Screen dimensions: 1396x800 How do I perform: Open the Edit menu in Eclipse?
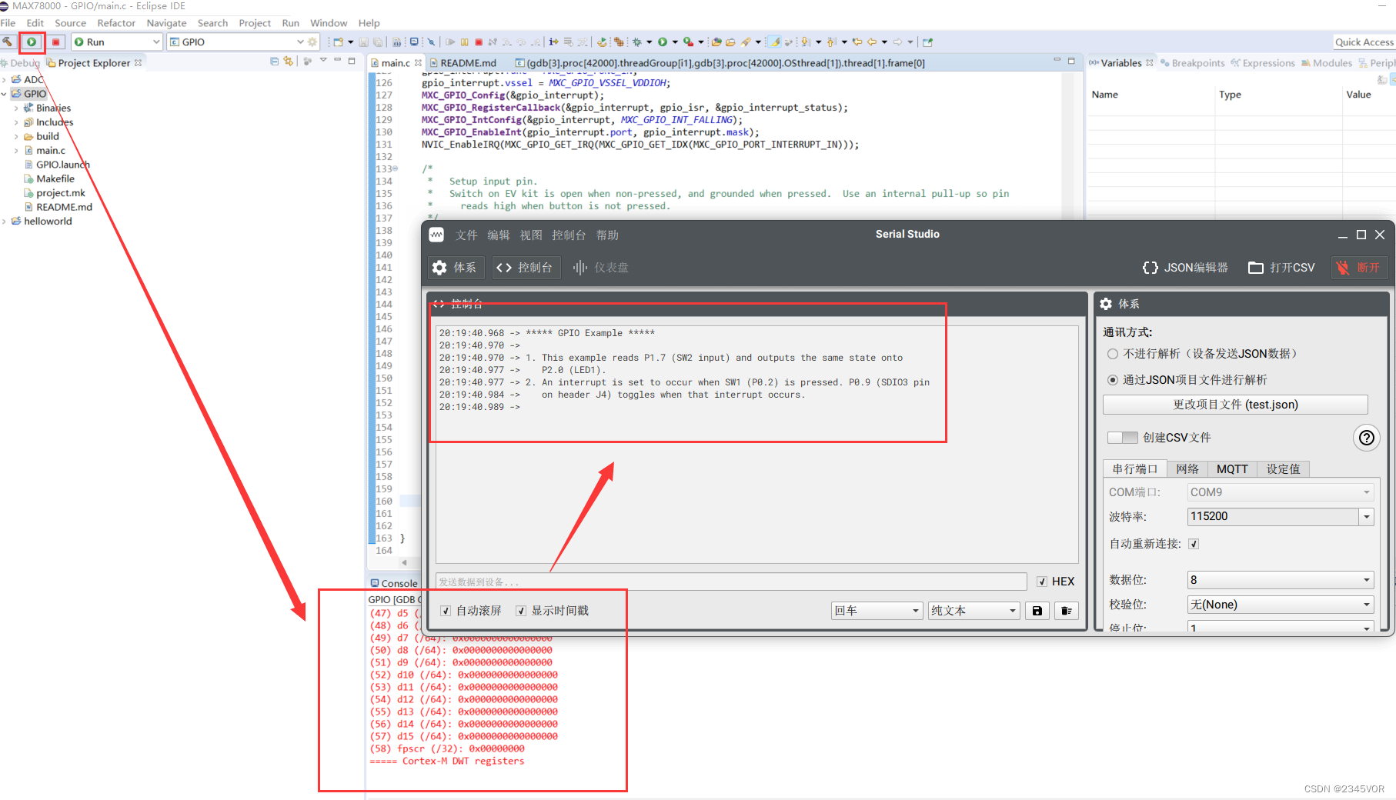[x=35, y=23]
